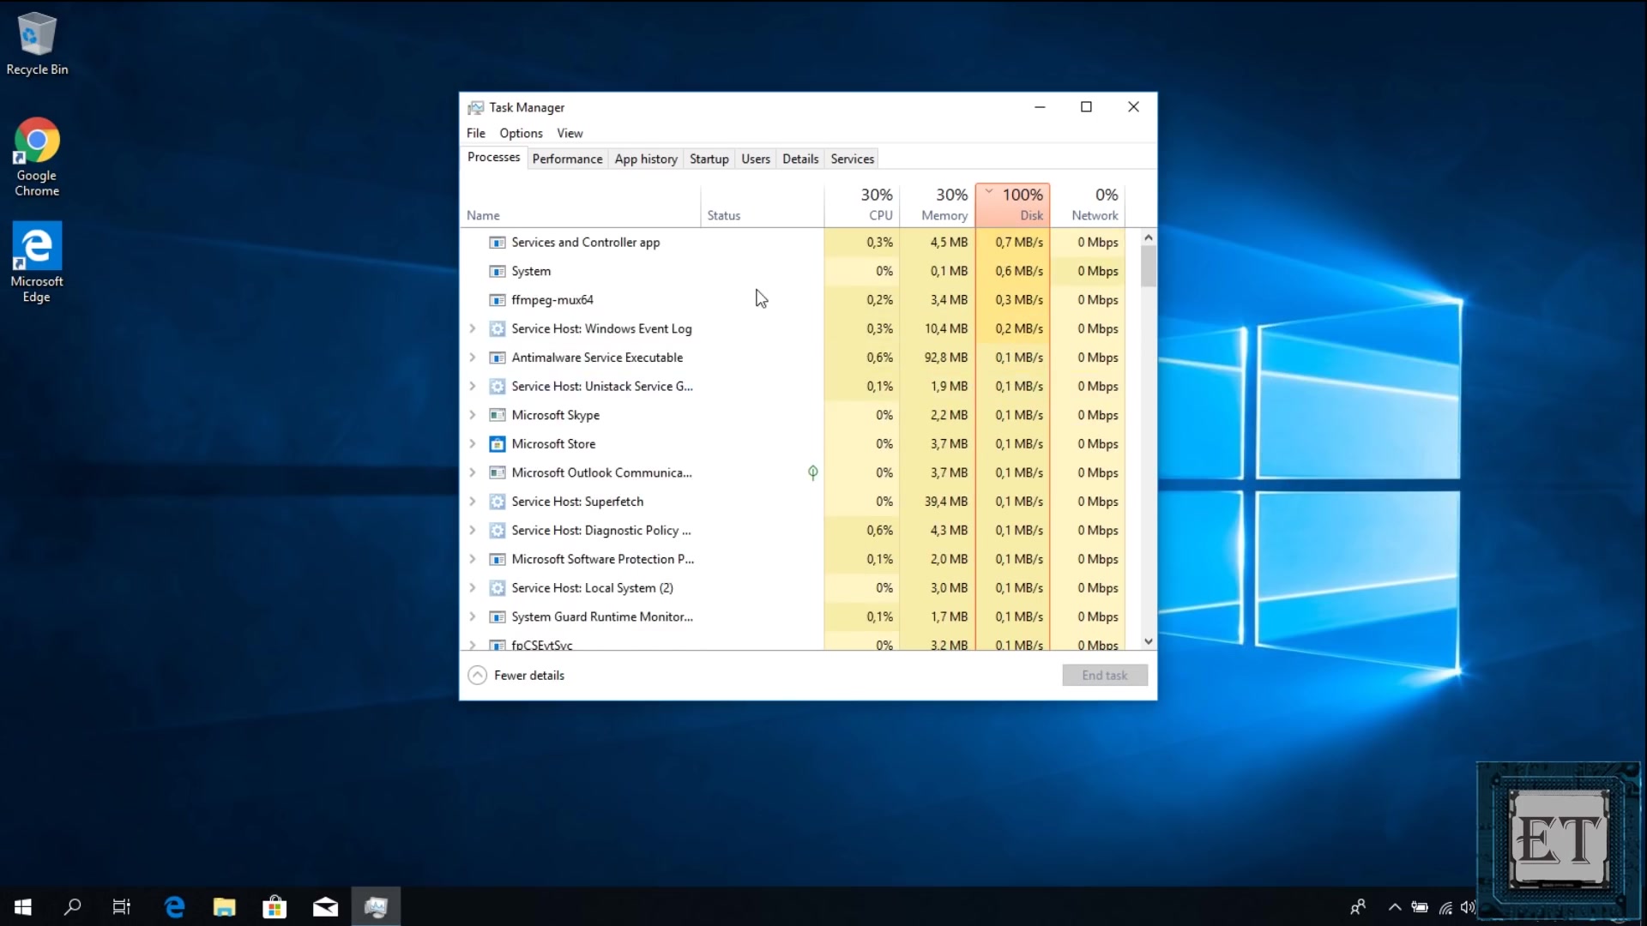Expand Microsoft Software Protection Platform row

tap(472, 559)
